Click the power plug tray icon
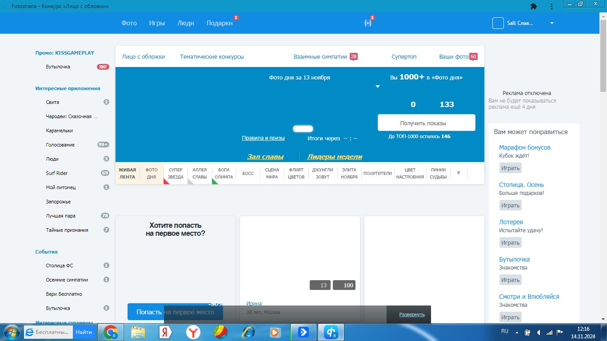This screenshot has height=341, width=607. pos(527,332)
